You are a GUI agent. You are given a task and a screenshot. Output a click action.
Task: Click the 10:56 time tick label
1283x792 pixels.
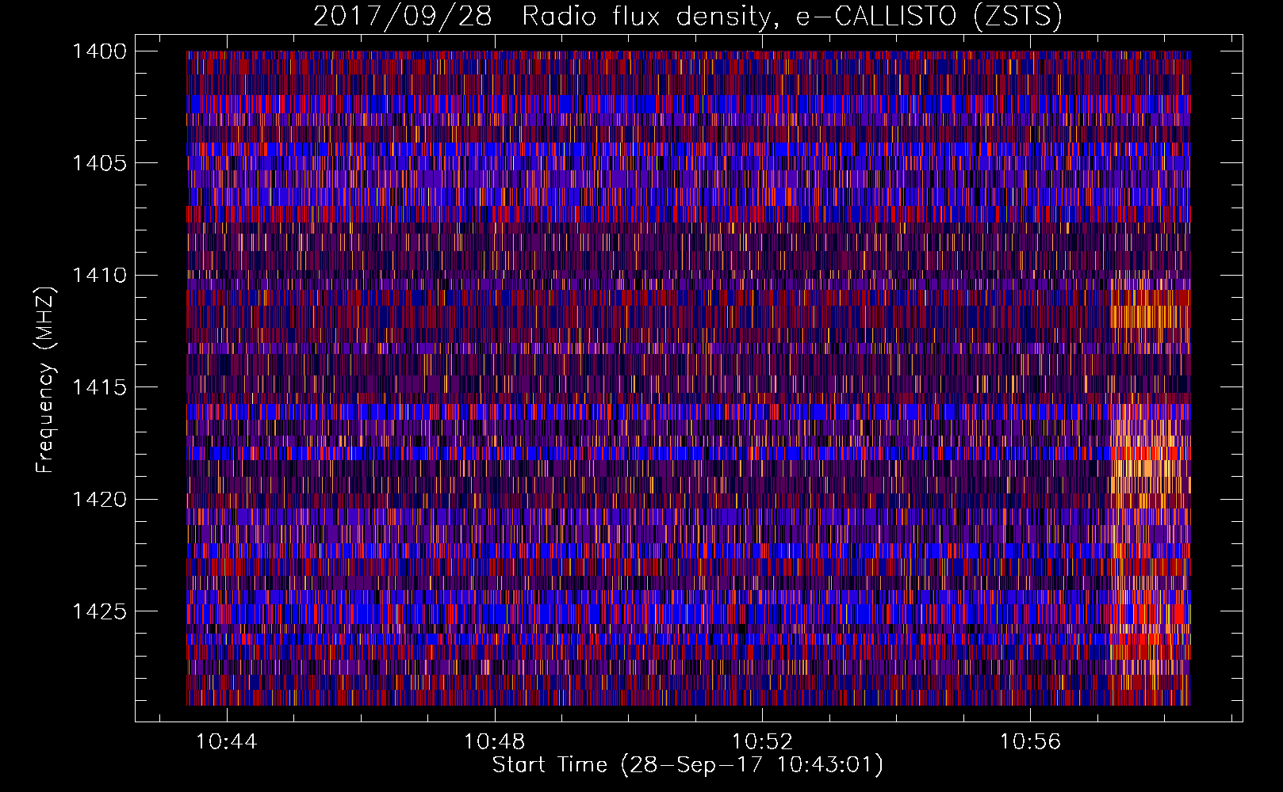tap(1030, 742)
